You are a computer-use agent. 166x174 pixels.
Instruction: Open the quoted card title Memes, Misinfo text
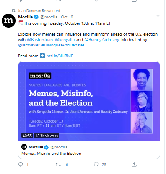coord(51,154)
